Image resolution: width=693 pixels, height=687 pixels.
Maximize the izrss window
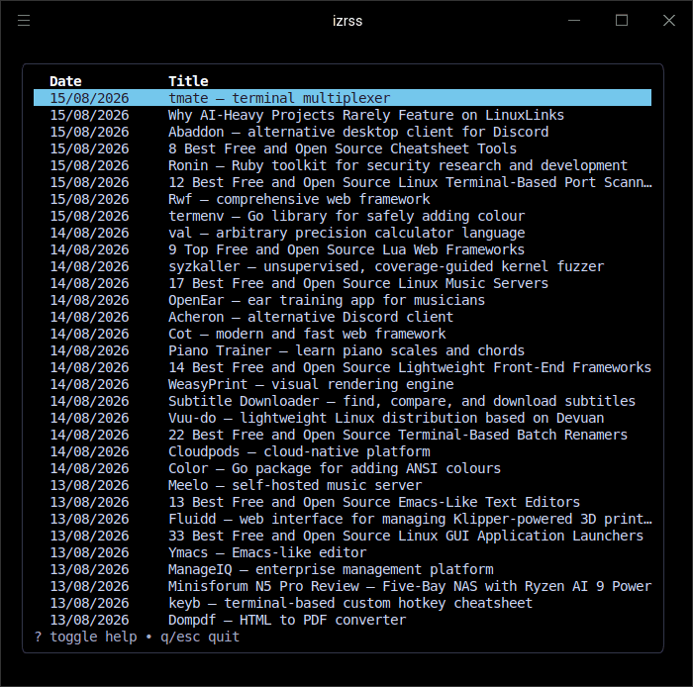(x=622, y=21)
